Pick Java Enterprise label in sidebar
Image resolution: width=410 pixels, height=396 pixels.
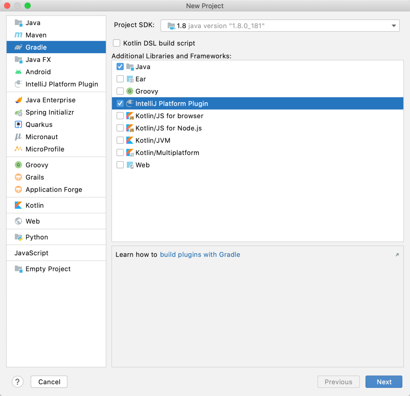click(50, 100)
